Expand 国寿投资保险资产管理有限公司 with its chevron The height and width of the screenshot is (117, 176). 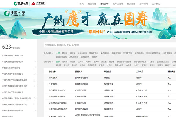(x=35, y=104)
